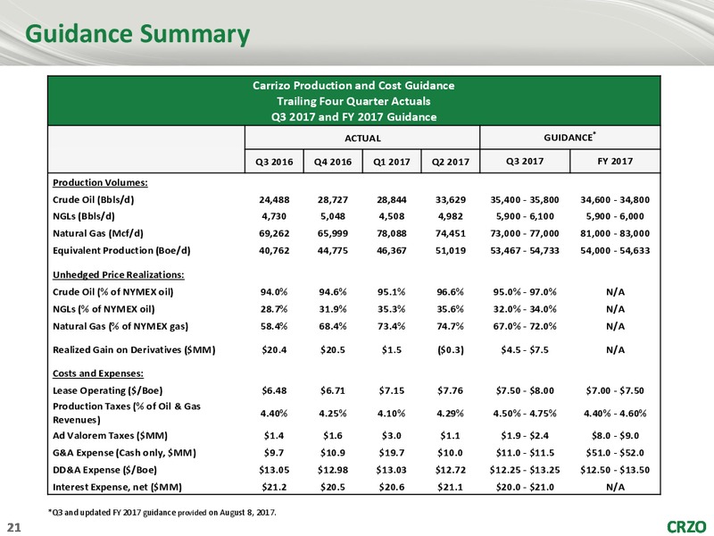Select production taxes value 4.29%
This screenshot has height=536, width=714.
451,414
